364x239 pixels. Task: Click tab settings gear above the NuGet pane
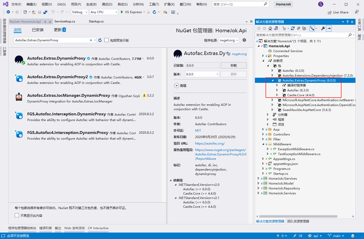pyautogui.click(x=251, y=21)
